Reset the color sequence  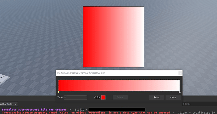pyautogui.click(x=157, y=97)
